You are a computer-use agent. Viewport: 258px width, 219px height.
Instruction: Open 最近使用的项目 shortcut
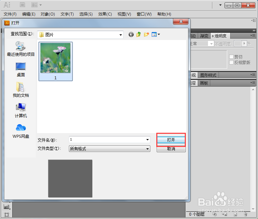click(21, 49)
